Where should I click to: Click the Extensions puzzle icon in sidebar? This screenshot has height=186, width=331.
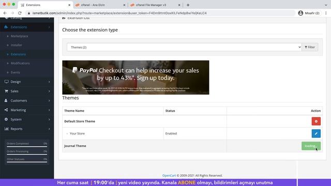click(x=6, y=27)
